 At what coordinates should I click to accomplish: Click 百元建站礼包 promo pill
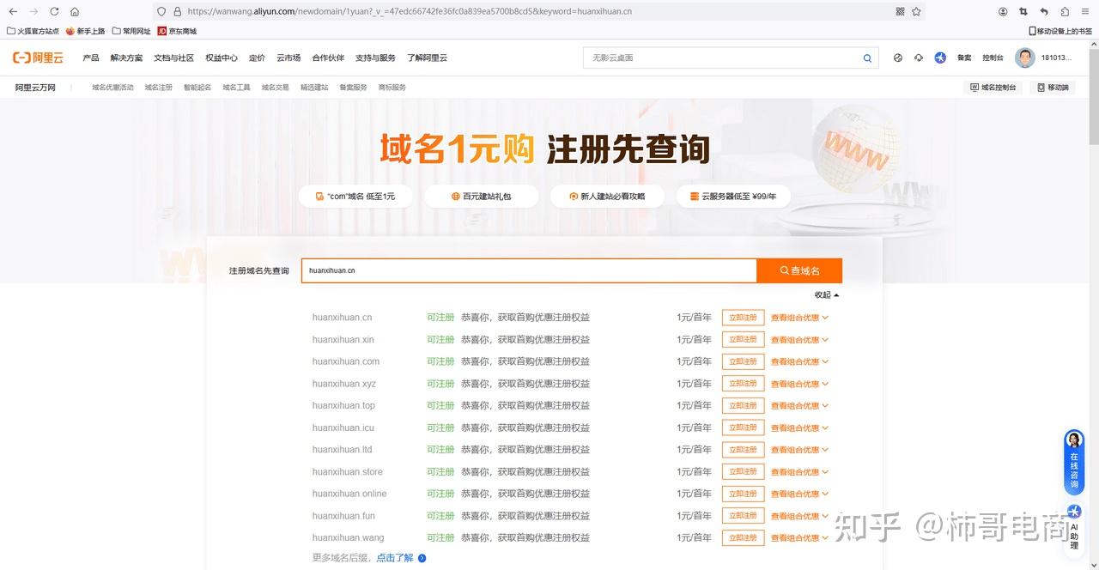click(x=482, y=196)
